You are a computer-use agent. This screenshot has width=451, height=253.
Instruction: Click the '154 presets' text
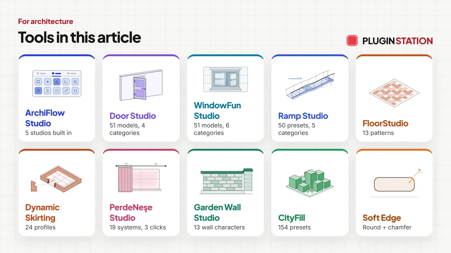(294, 227)
